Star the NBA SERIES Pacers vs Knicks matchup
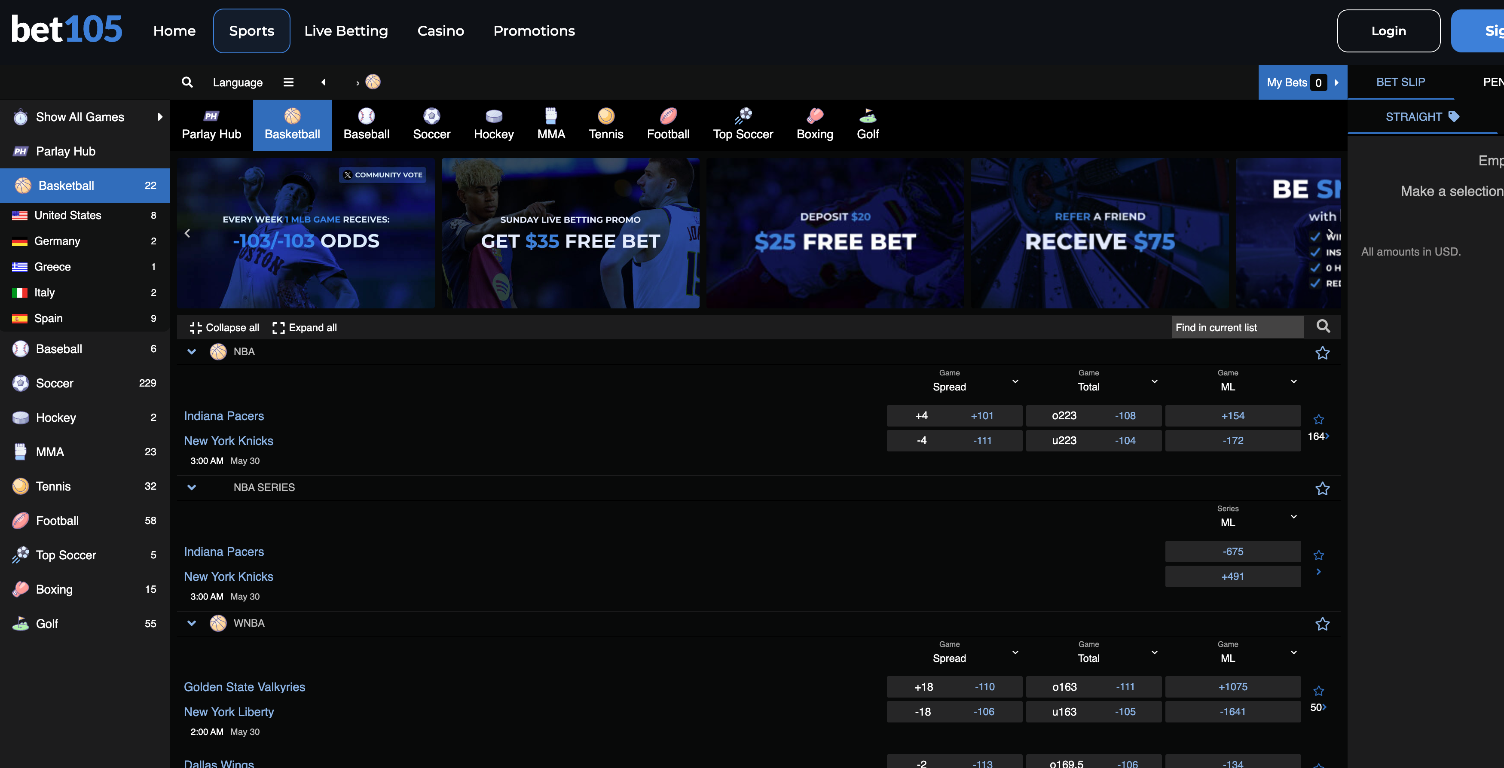 click(1318, 555)
